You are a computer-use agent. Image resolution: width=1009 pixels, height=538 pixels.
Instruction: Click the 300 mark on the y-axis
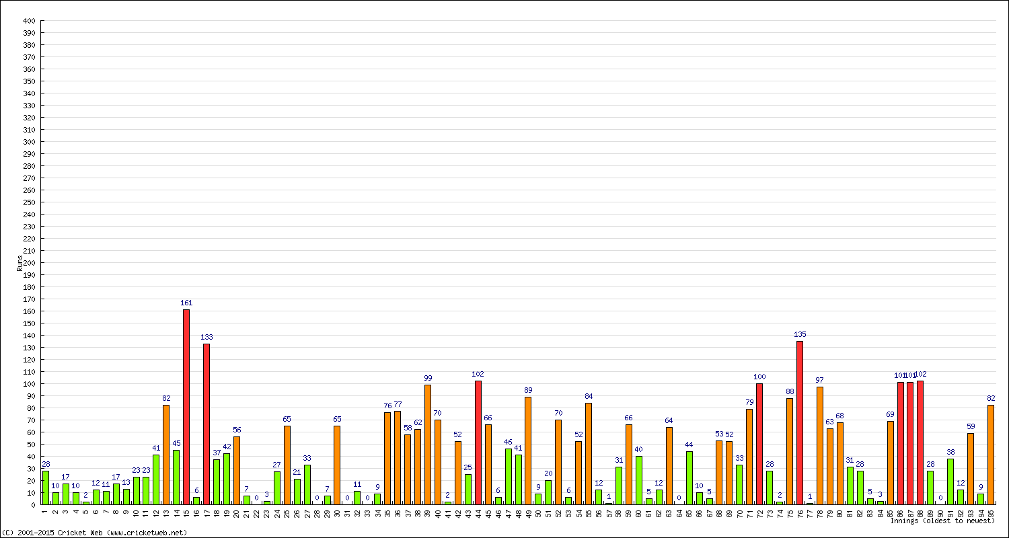29,142
